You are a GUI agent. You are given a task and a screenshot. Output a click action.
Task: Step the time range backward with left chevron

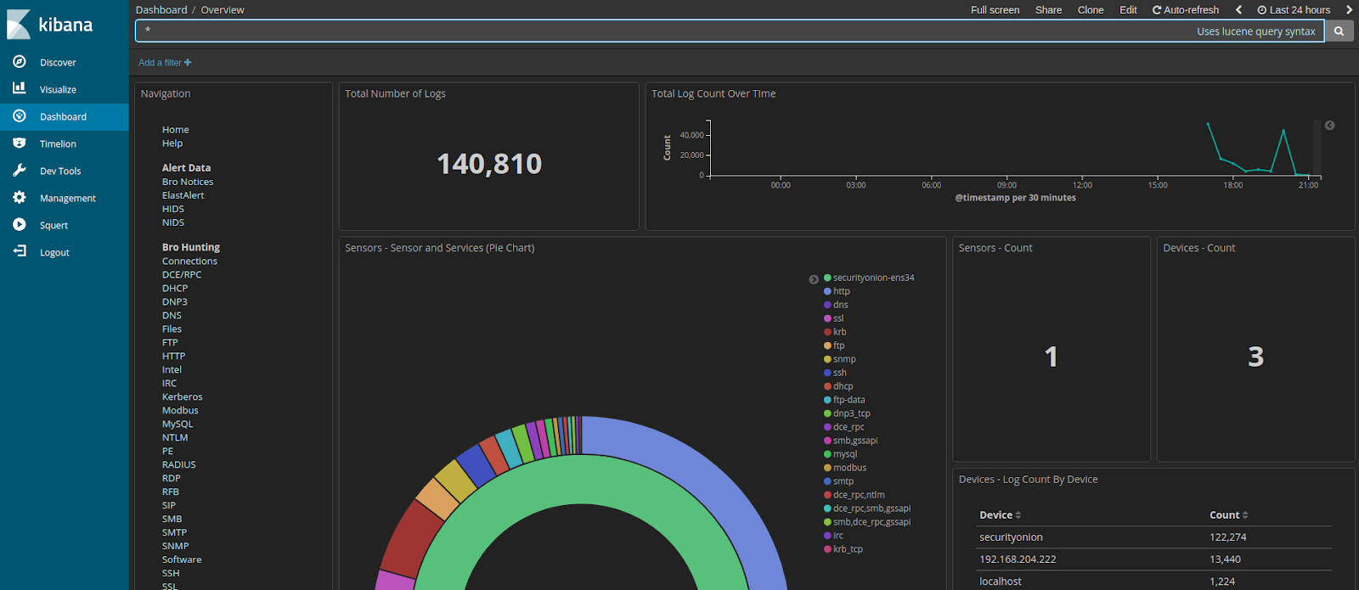(1238, 10)
